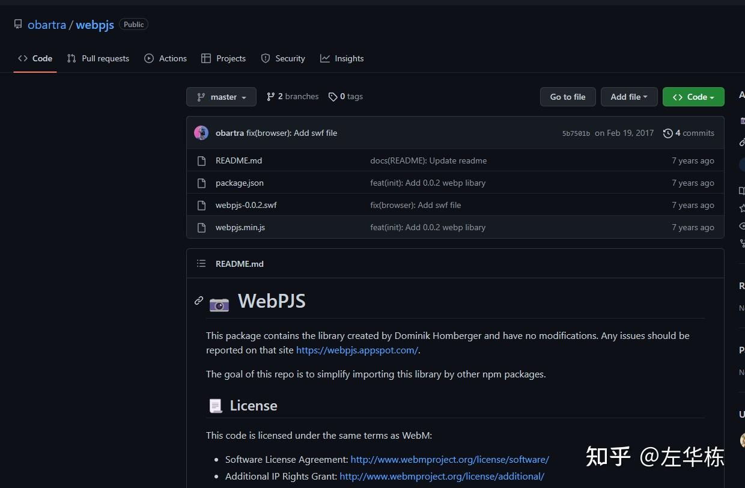Click the branches icon beside 2 branches

[x=270, y=96]
